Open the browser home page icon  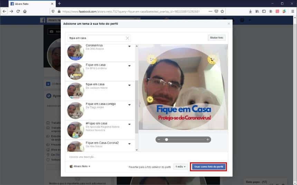25,11
